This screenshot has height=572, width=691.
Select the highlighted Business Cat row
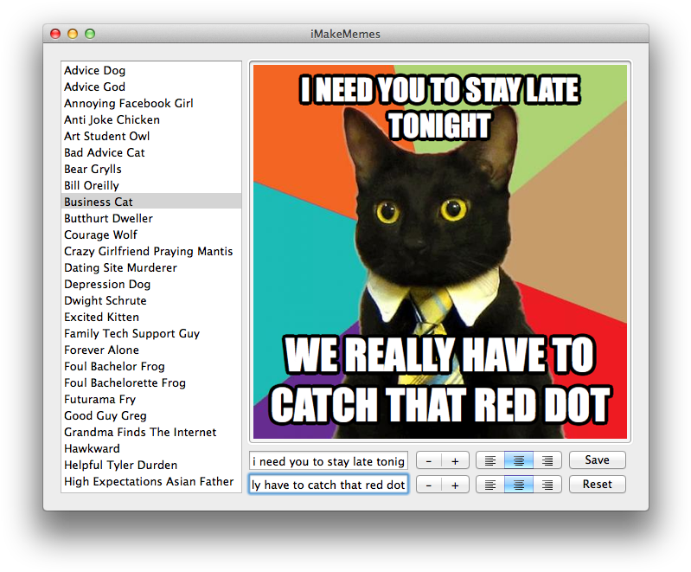click(151, 202)
